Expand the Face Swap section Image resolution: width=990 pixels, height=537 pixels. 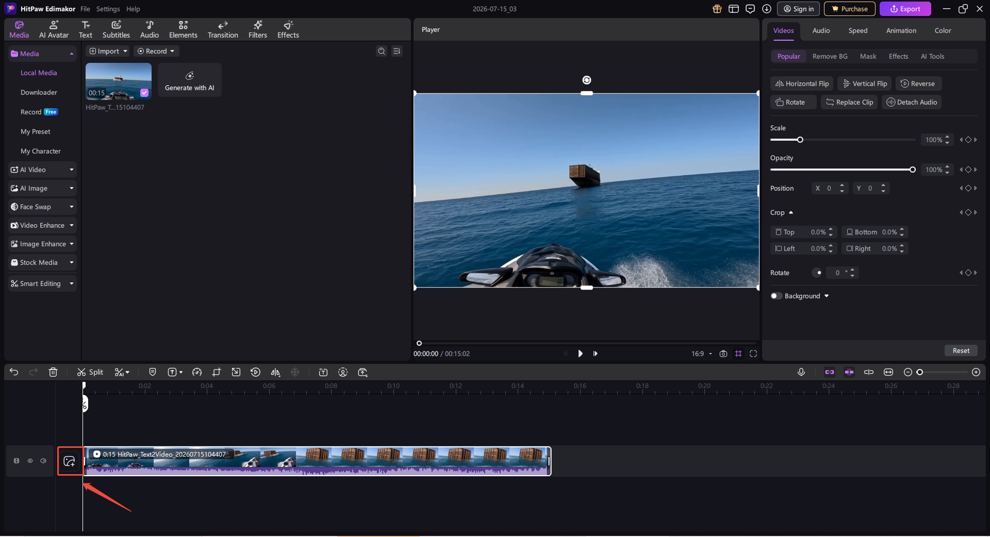click(42, 207)
